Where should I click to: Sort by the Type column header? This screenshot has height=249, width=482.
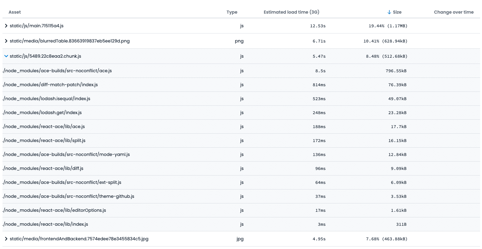[x=232, y=12]
